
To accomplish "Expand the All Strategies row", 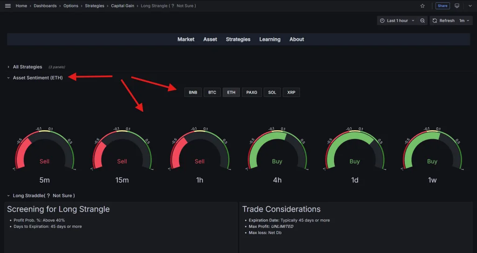I will tap(27, 67).
